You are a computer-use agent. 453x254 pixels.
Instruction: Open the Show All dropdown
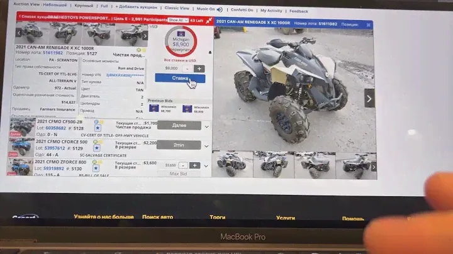click(x=176, y=21)
